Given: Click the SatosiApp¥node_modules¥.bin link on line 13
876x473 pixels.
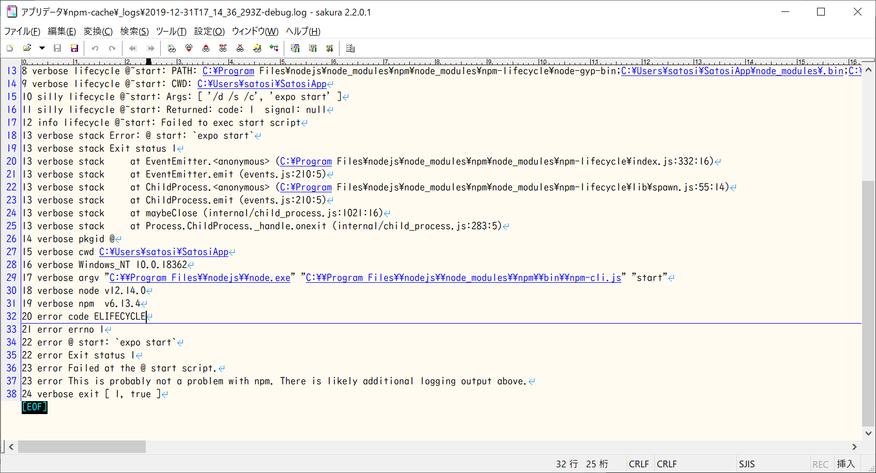Looking at the screenshot, I should coord(732,71).
